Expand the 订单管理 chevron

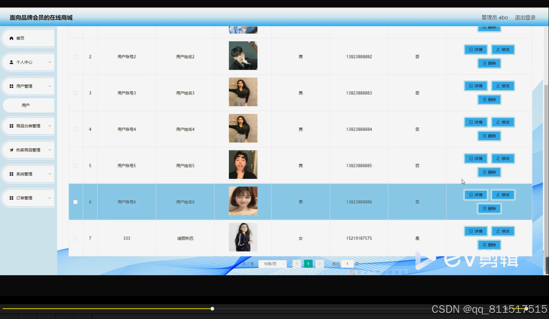pos(50,198)
